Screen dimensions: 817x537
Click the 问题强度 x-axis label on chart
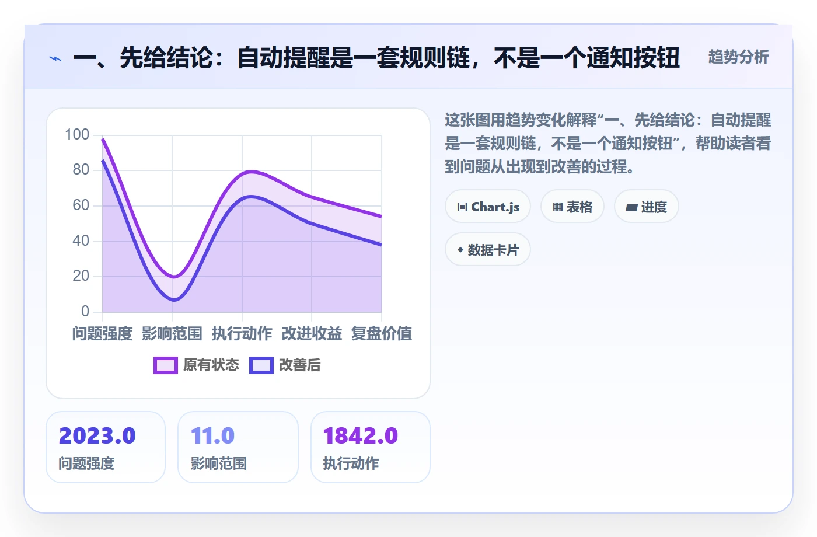103,334
